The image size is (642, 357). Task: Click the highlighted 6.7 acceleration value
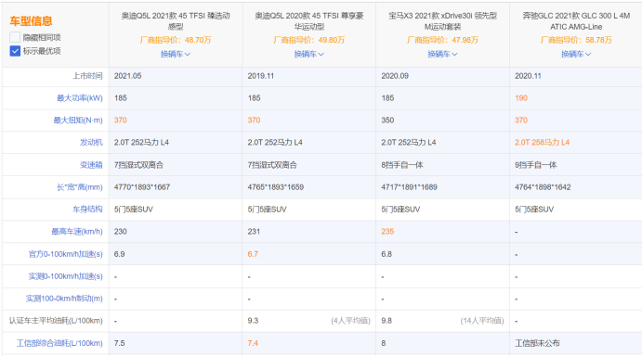coord(253,254)
